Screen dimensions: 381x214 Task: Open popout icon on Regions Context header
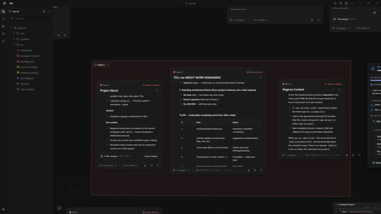[339, 89]
